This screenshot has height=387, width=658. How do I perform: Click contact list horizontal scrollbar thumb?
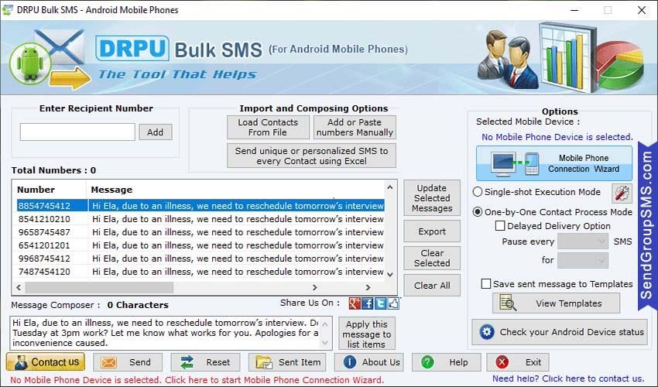click(x=99, y=287)
